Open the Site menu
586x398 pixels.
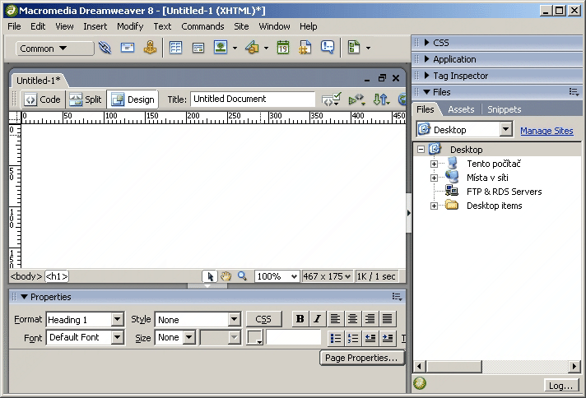pyautogui.click(x=241, y=26)
